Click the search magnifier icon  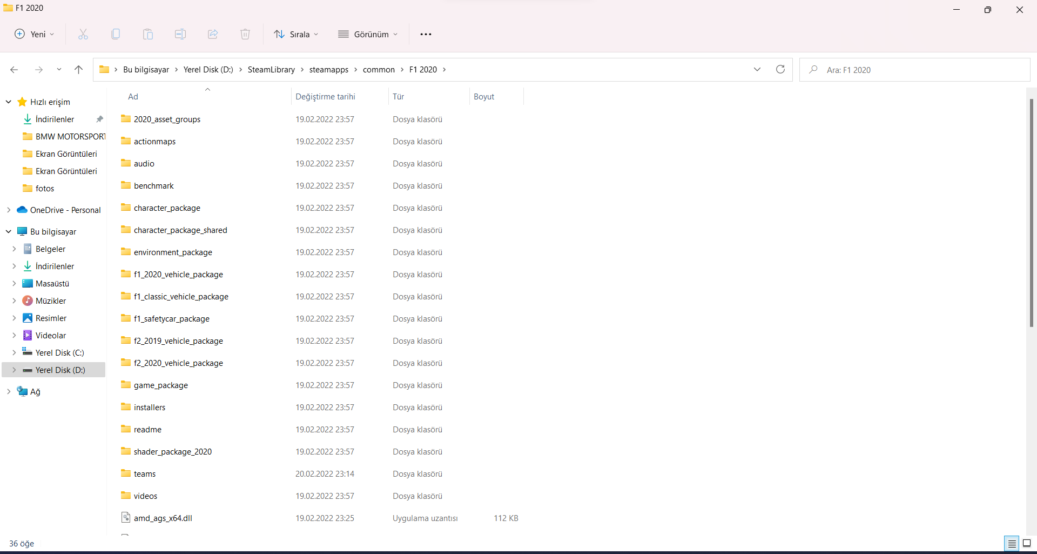tap(813, 70)
